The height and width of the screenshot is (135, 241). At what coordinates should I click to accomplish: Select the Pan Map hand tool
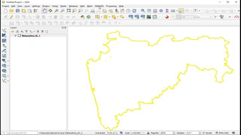click(44, 11)
